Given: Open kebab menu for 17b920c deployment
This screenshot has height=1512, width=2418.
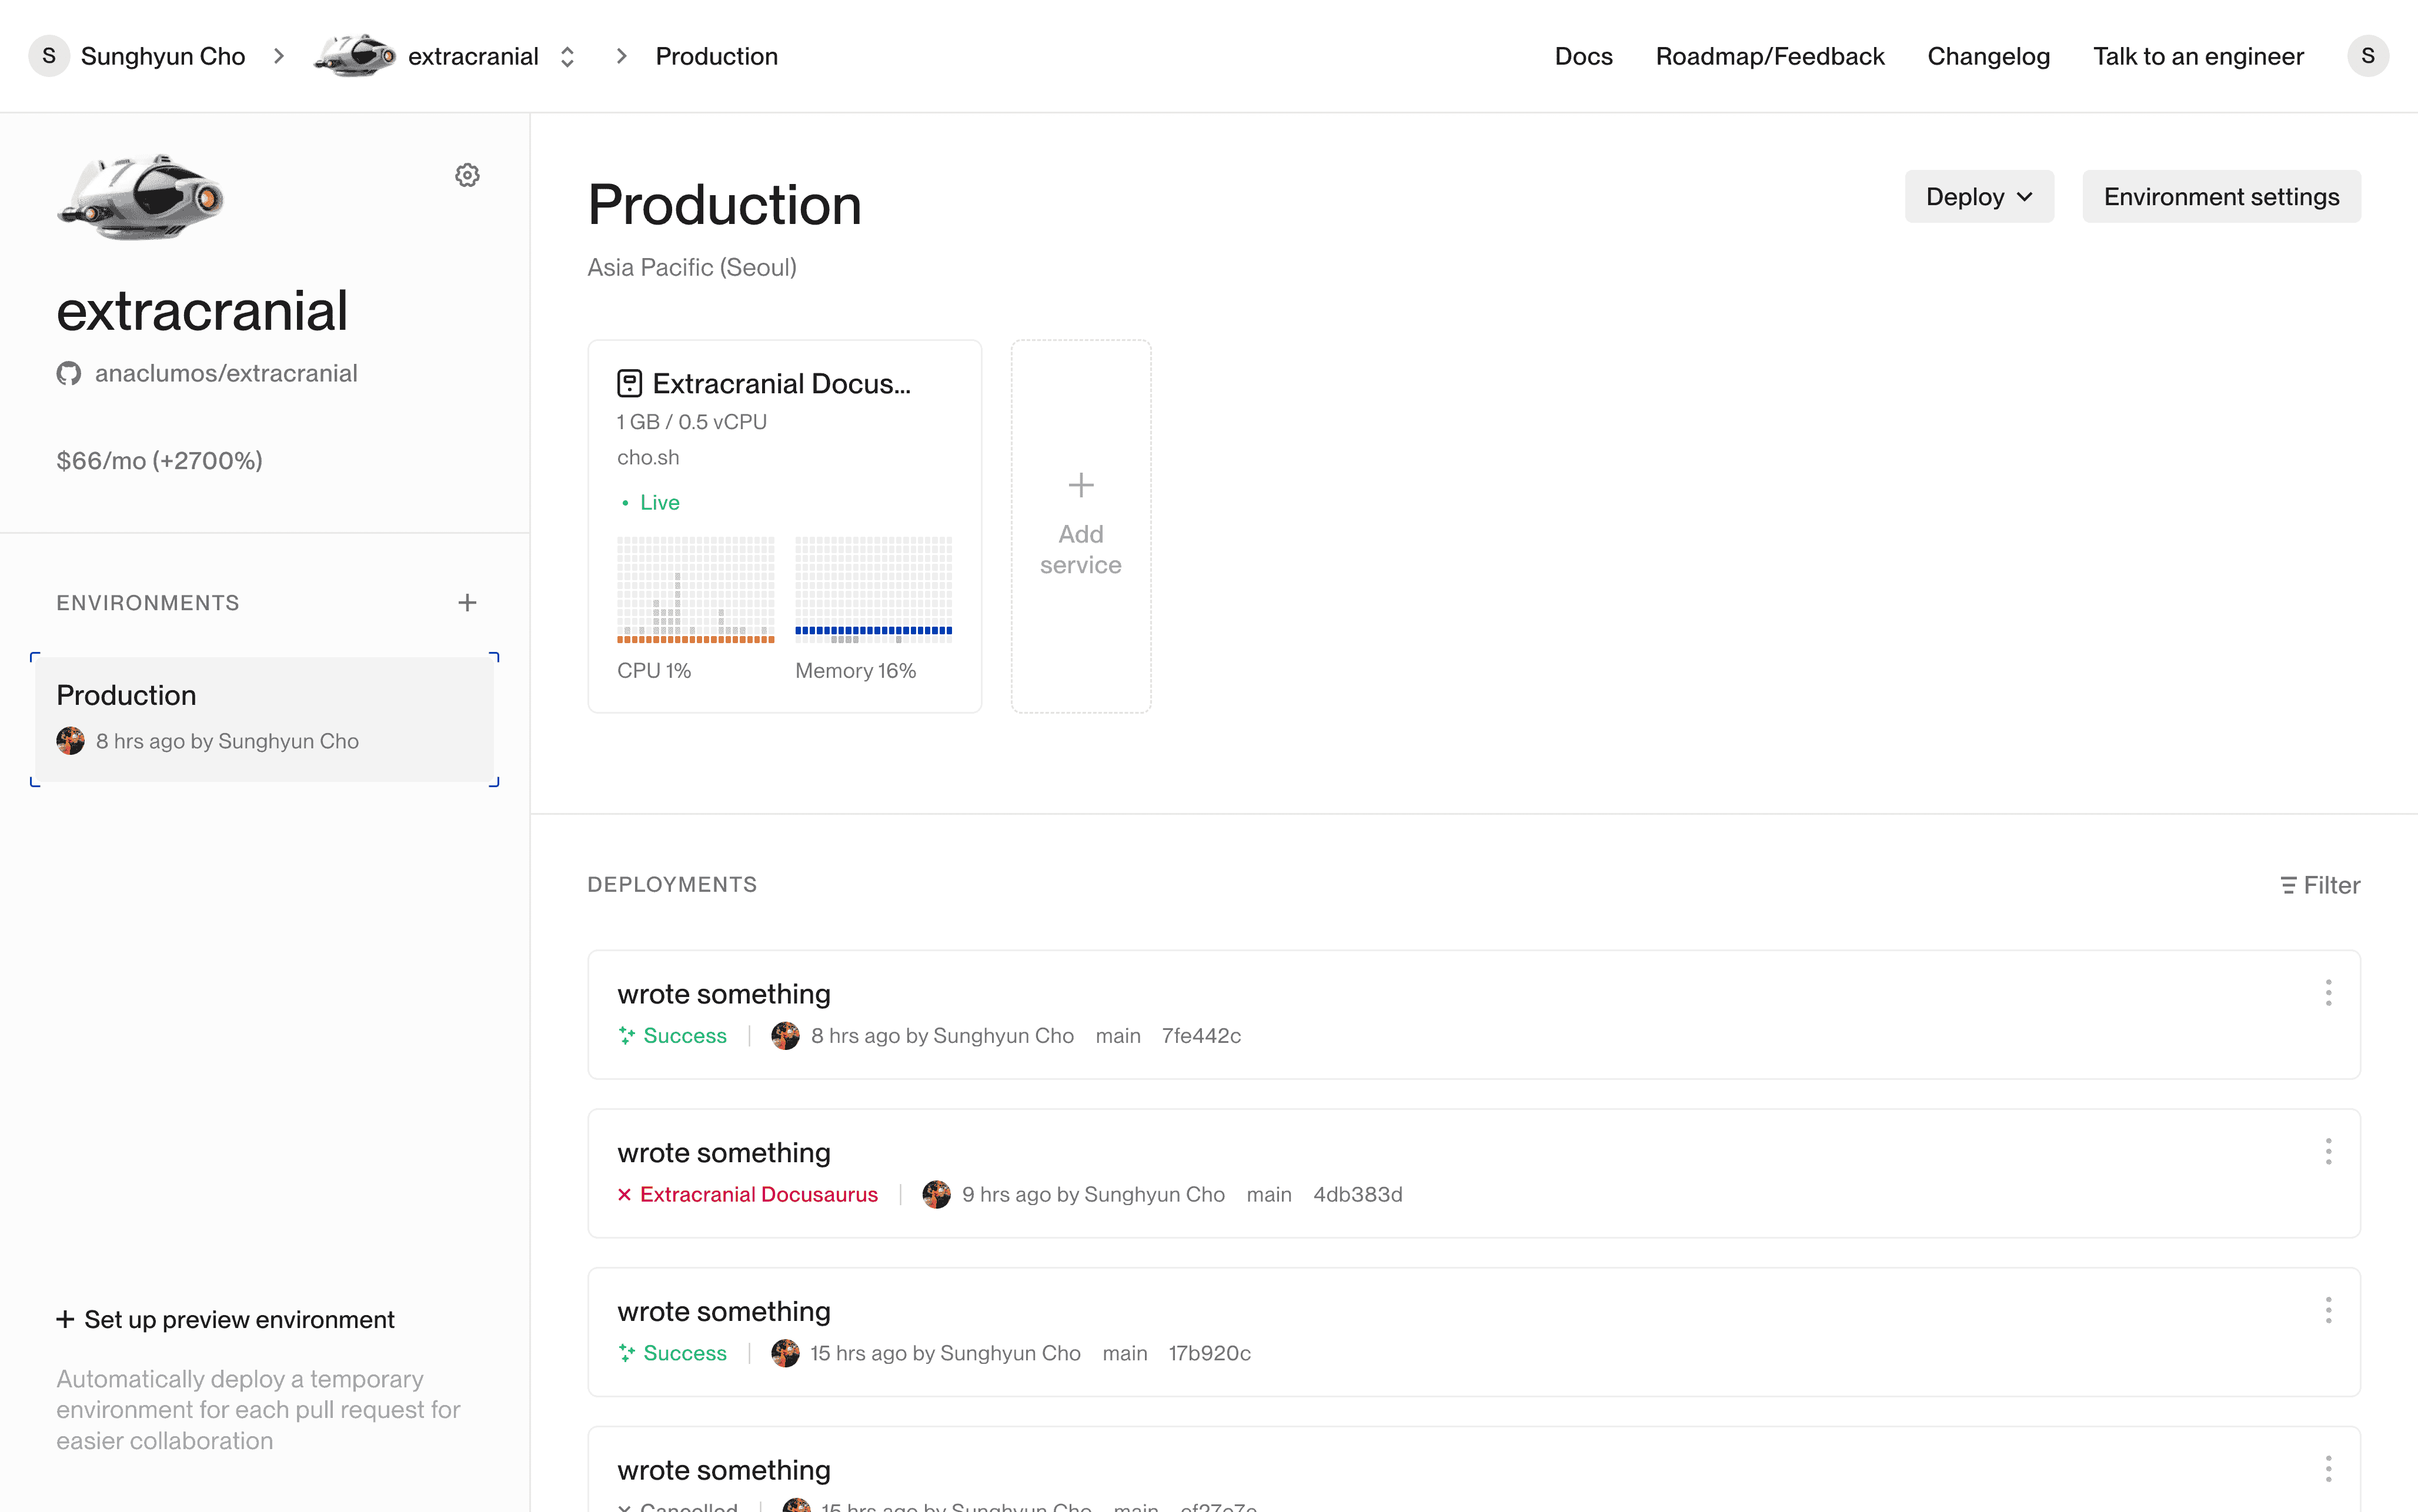Looking at the screenshot, I should (x=2328, y=1310).
